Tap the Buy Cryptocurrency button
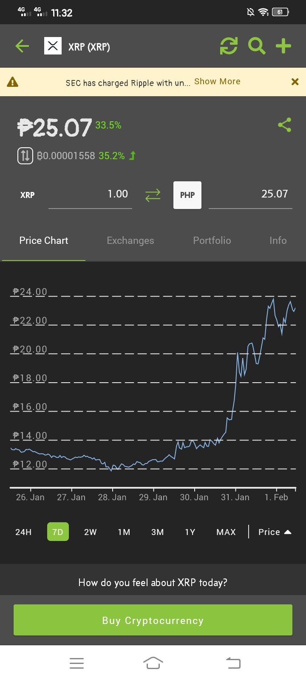The height and width of the screenshot is (681, 306). click(x=153, y=620)
